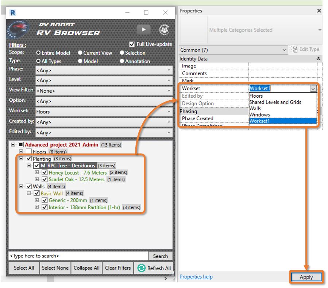This screenshot has width=328, height=288.
Task: Open the Workset filter dropdown showing Floors
Action: [104, 112]
